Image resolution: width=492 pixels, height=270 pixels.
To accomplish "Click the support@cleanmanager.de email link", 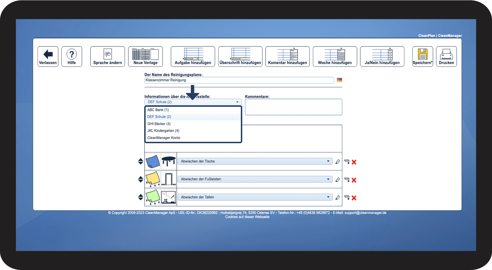I will (x=365, y=212).
